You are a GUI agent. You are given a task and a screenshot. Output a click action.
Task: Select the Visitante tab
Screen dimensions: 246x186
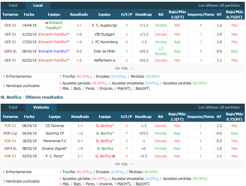click(41, 107)
